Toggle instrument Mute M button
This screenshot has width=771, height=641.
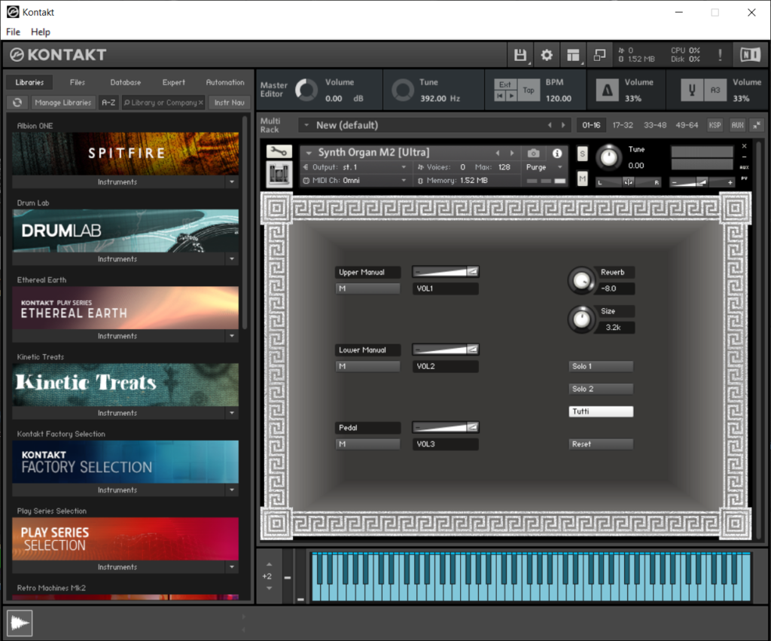pyautogui.click(x=582, y=178)
